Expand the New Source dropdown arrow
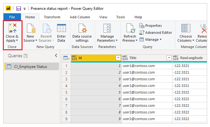Screen dimensions: 210x127 (36, 40)
